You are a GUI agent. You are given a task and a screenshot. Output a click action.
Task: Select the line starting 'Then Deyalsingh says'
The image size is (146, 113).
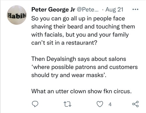point(79,59)
